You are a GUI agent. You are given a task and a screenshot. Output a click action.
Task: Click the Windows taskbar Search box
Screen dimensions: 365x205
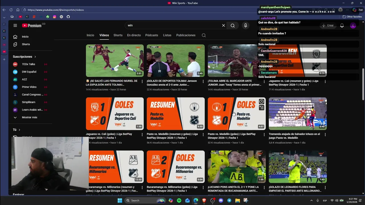click(x=145, y=200)
